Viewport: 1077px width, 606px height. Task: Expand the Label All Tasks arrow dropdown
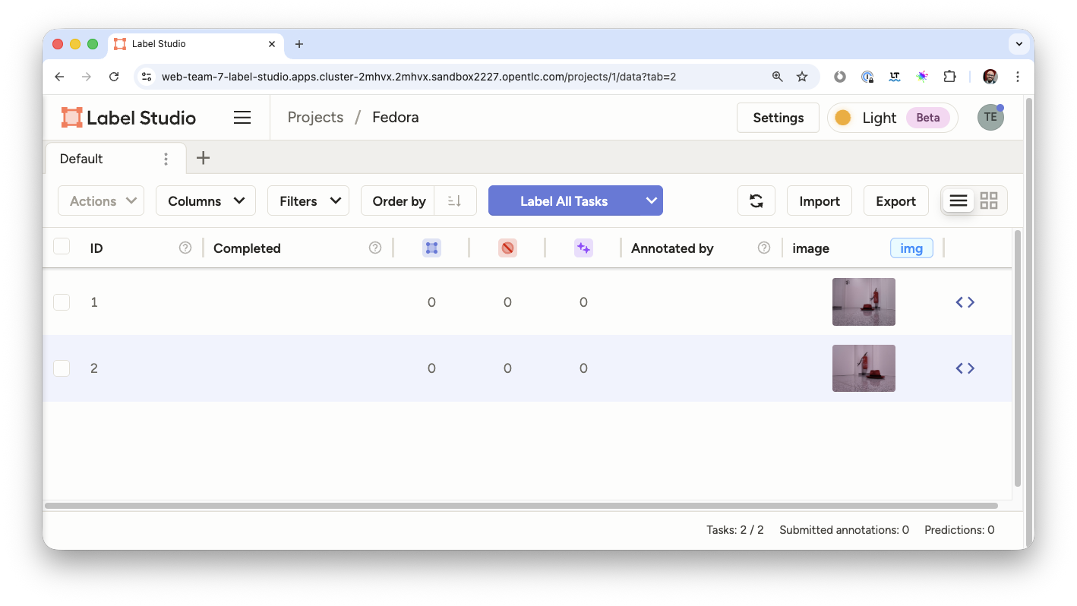click(651, 201)
